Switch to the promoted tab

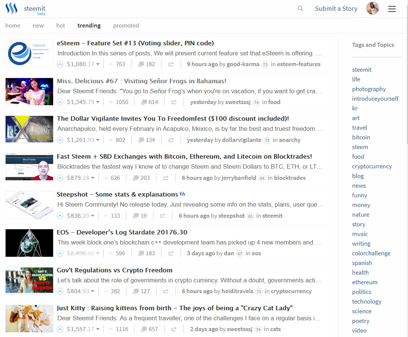coord(126,26)
